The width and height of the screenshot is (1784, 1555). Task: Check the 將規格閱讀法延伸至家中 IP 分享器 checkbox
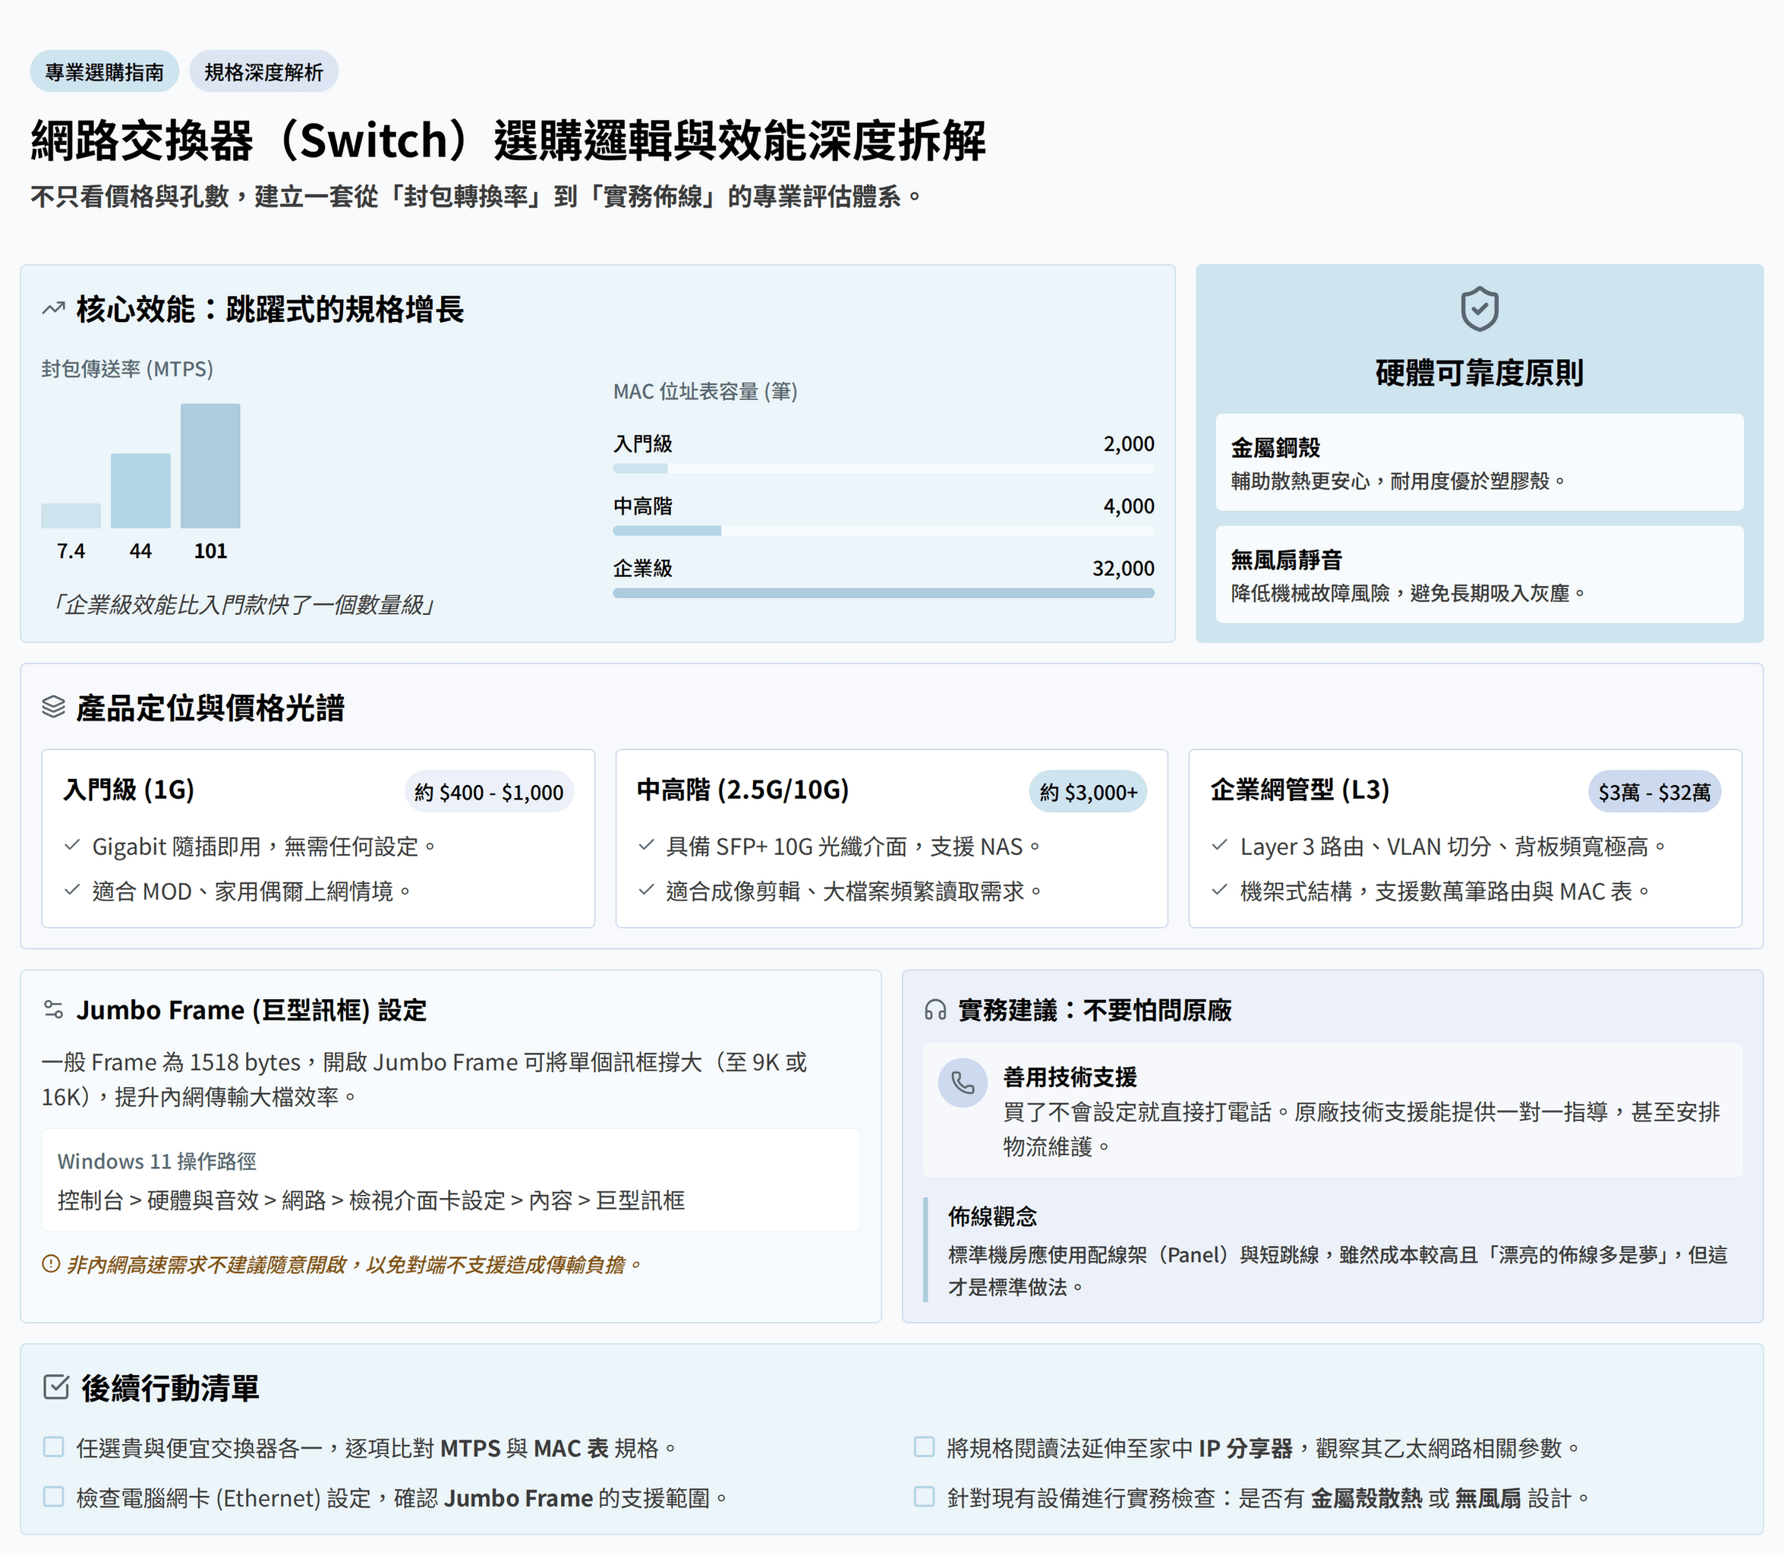coord(924,1446)
